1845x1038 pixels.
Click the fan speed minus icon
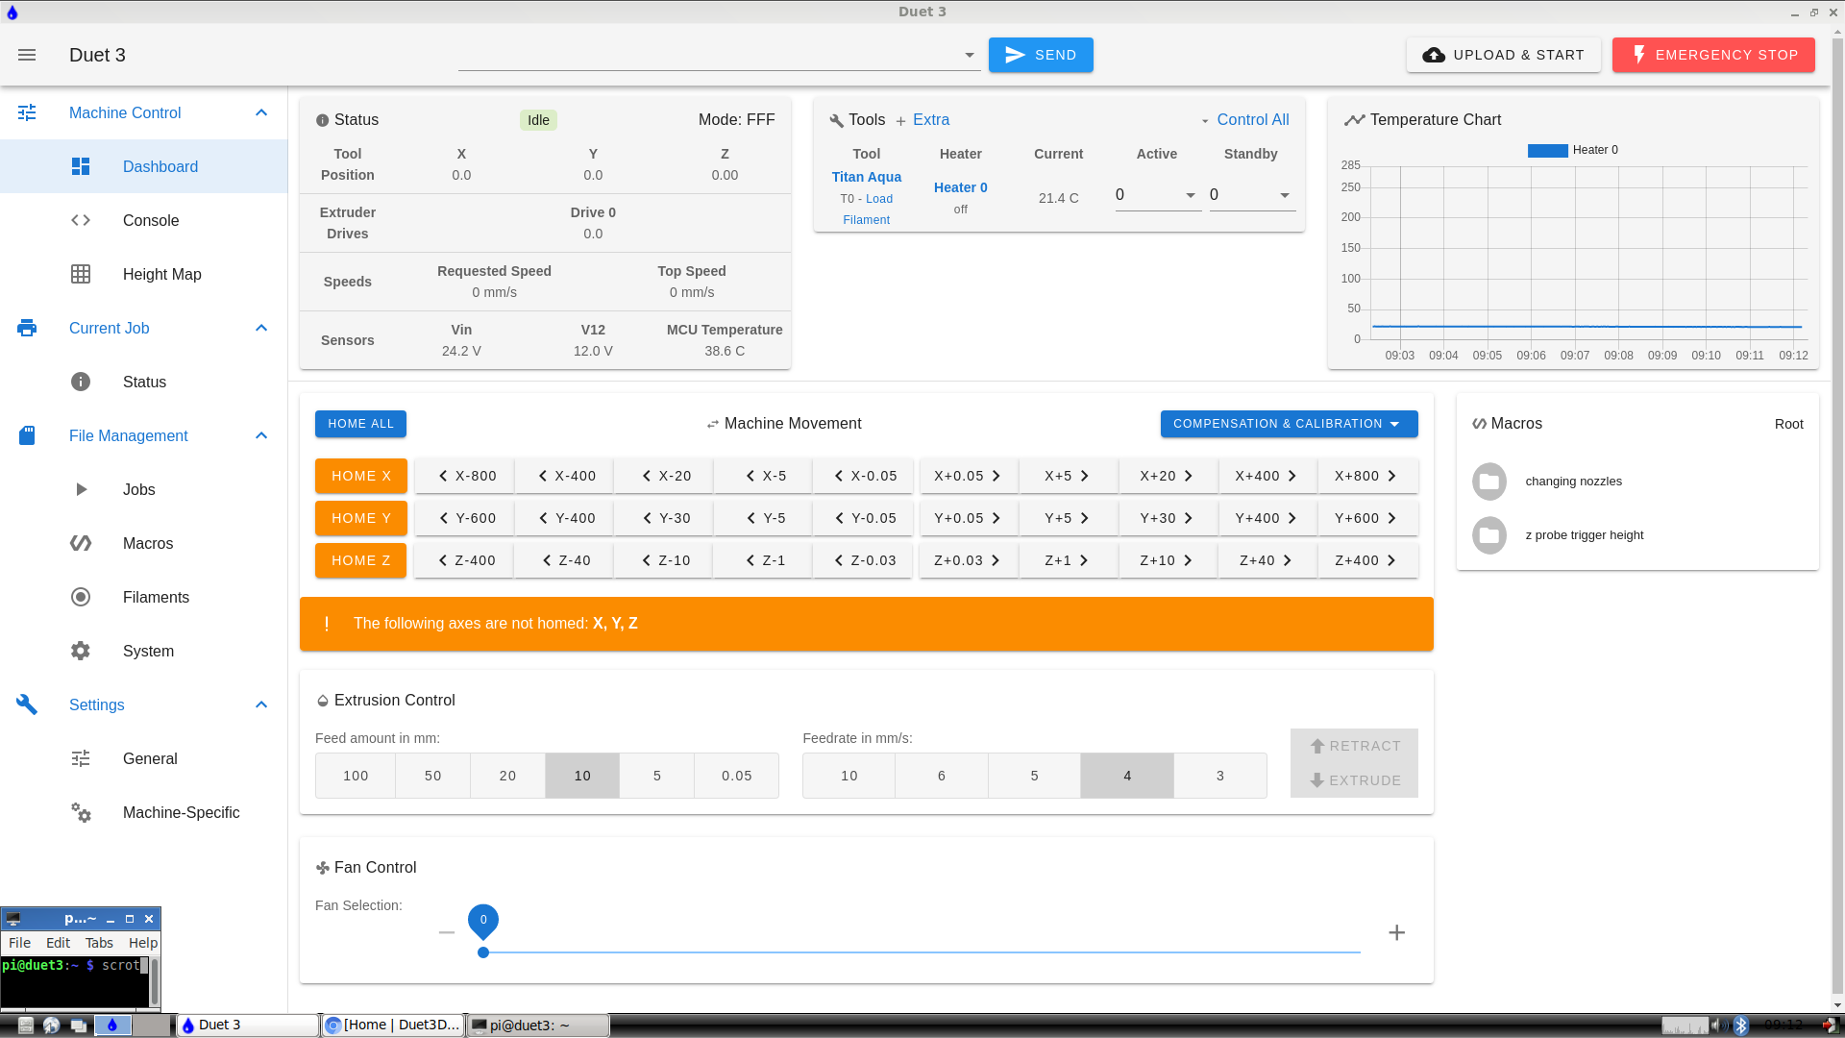pos(447,932)
